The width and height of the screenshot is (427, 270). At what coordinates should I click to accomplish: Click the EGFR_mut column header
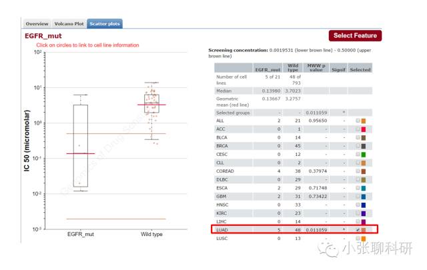[268, 70]
